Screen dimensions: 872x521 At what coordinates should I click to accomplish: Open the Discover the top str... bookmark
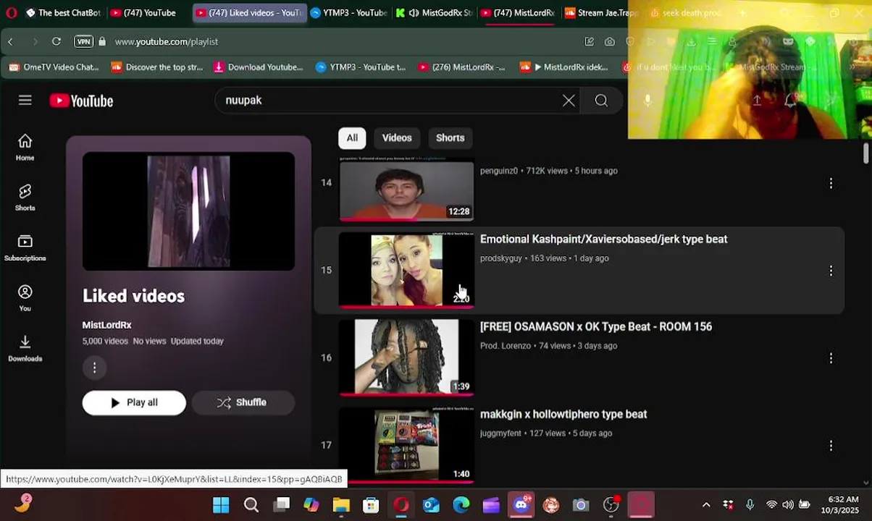[156, 67]
